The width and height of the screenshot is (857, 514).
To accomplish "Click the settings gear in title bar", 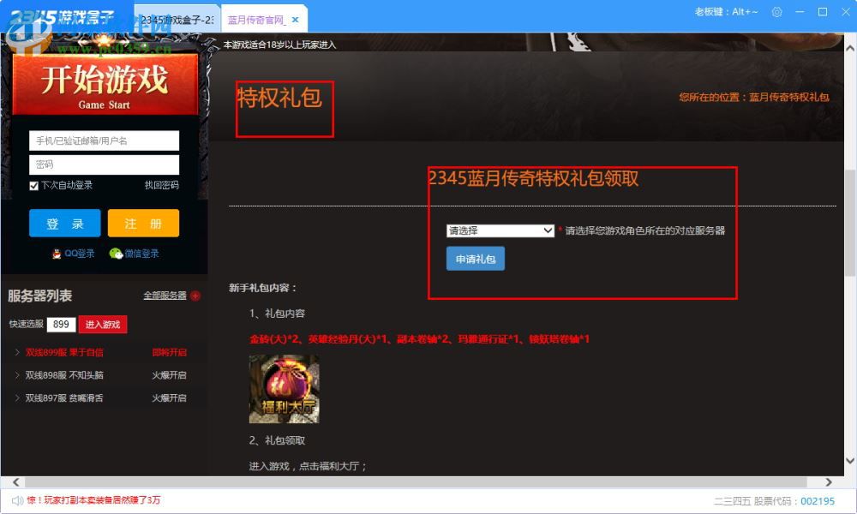I will (x=777, y=12).
